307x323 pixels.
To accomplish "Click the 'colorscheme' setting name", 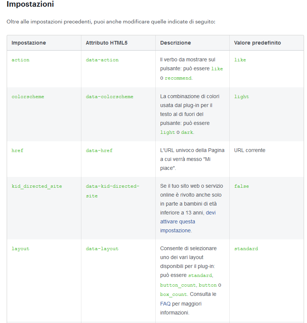I will (28, 97).
